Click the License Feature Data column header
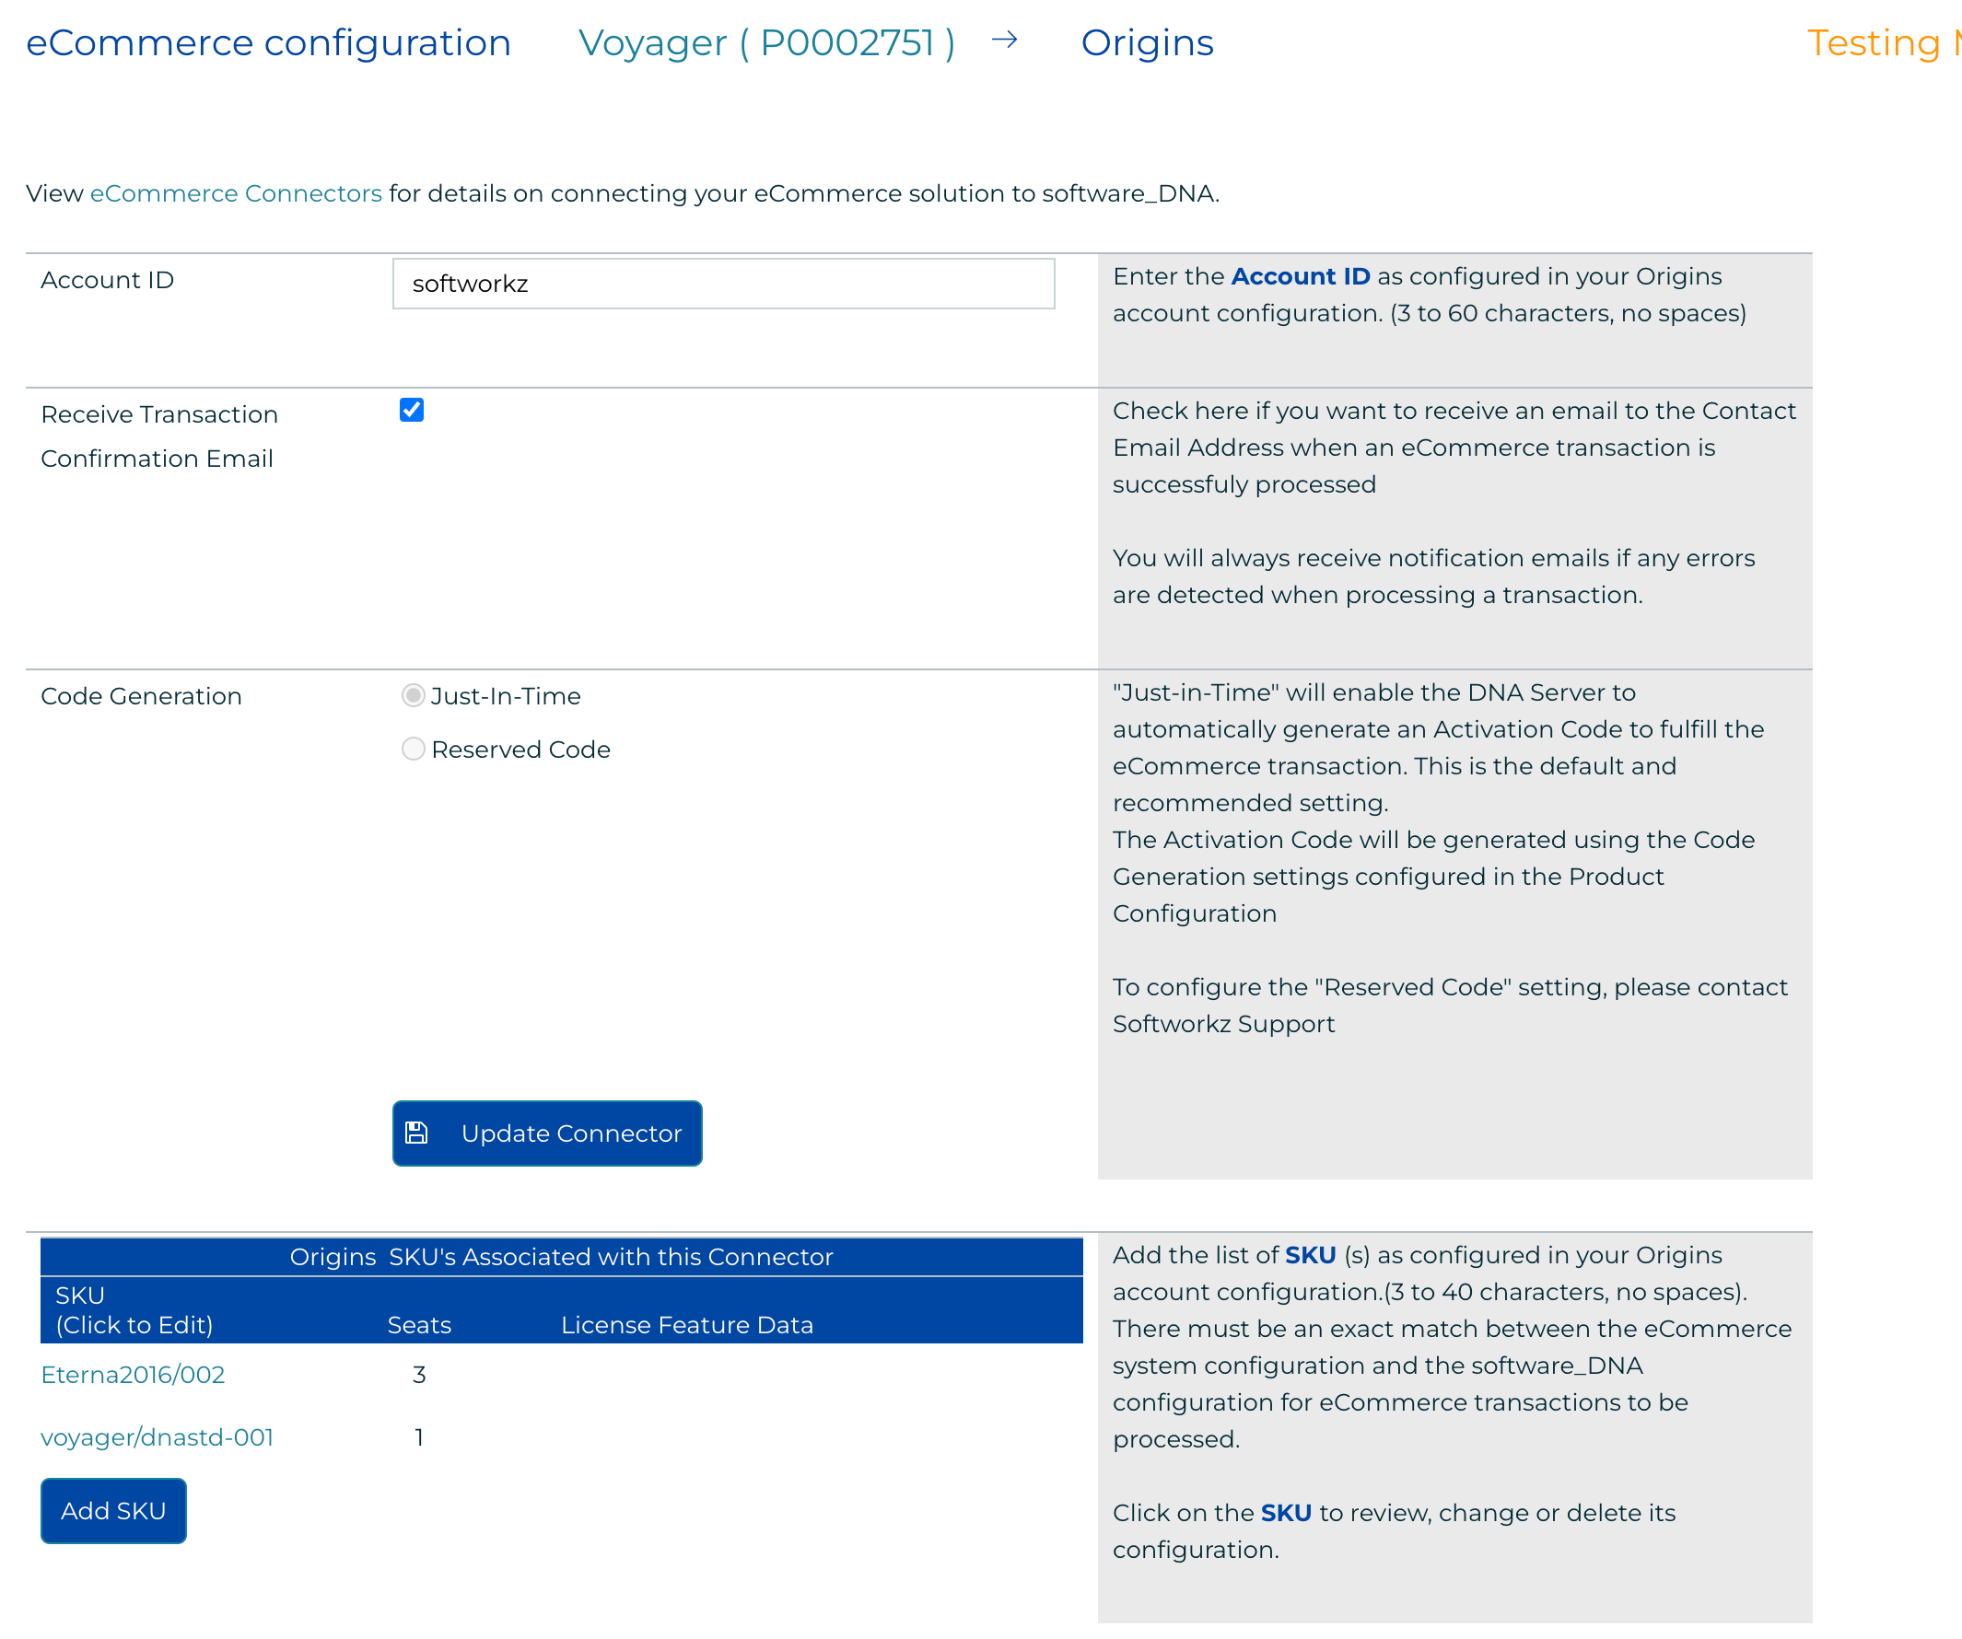1962x1639 pixels. coord(688,1325)
